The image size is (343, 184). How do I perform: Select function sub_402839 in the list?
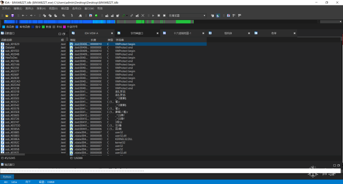click(x=12, y=78)
